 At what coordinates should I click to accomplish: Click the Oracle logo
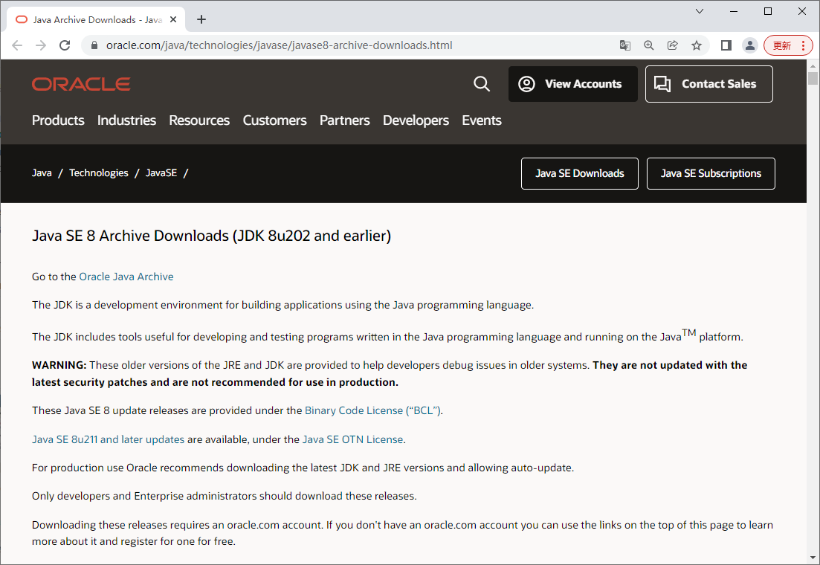coord(81,84)
